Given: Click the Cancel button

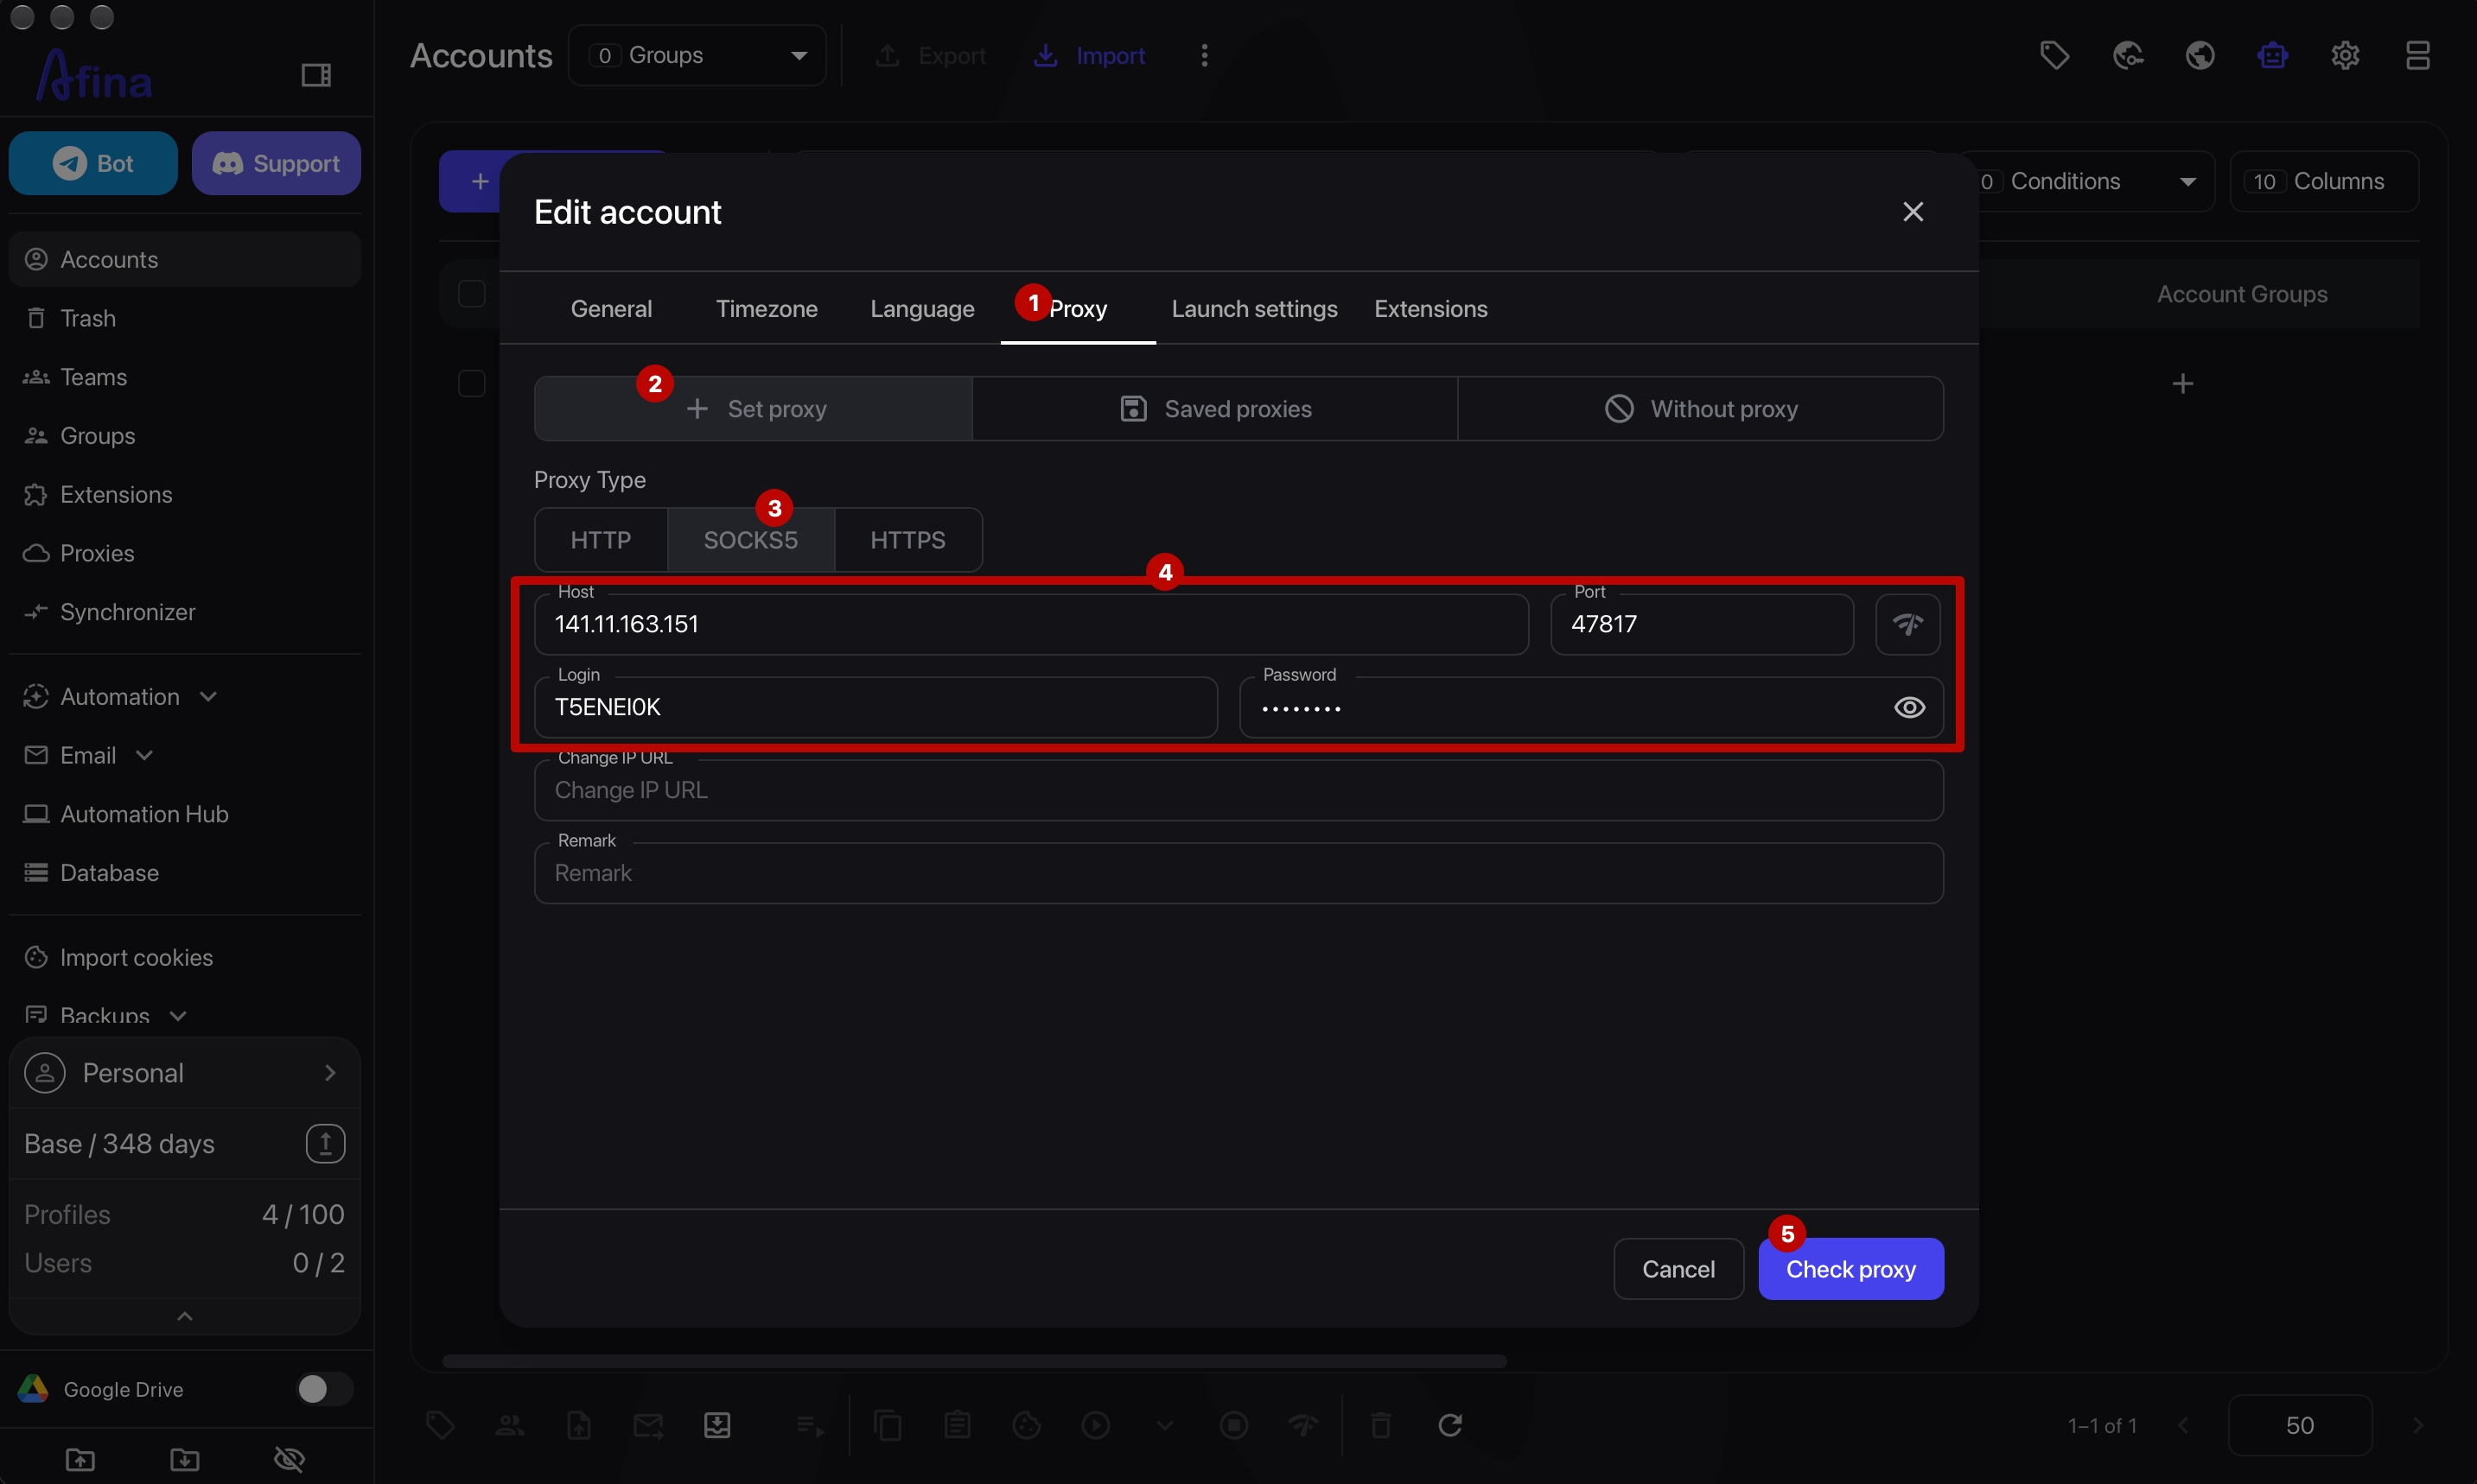Looking at the screenshot, I should pyautogui.click(x=1678, y=1268).
